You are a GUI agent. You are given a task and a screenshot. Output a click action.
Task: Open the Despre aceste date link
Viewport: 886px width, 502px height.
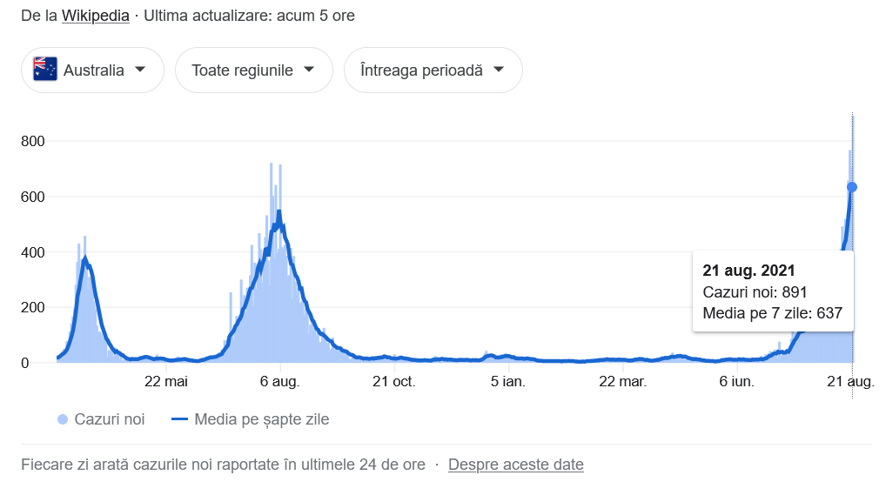point(516,465)
